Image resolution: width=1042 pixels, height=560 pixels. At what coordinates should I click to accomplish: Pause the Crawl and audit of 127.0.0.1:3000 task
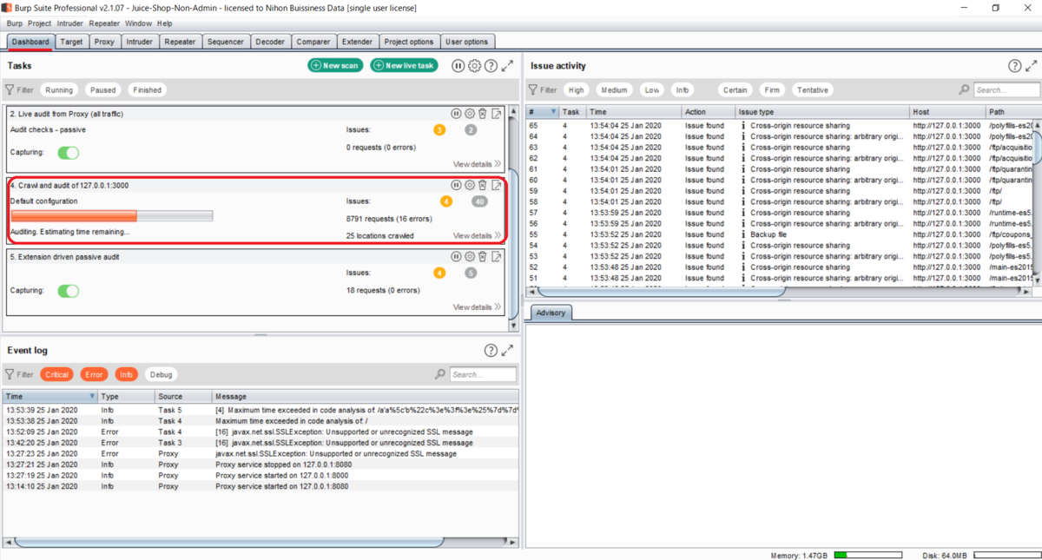click(456, 185)
